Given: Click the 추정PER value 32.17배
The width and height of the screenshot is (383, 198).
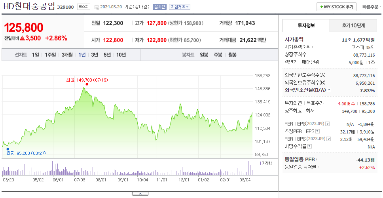Looking at the screenshot, I should click(346, 132).
